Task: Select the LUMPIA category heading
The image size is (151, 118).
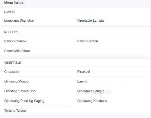Action: 9,12
